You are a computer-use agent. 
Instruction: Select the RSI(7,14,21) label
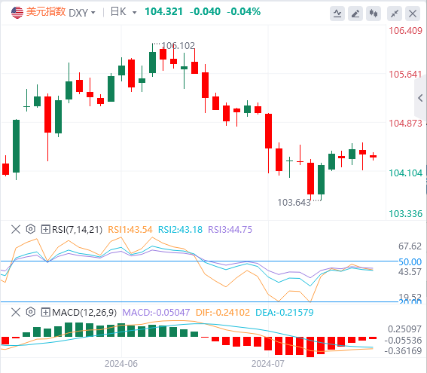77,229
